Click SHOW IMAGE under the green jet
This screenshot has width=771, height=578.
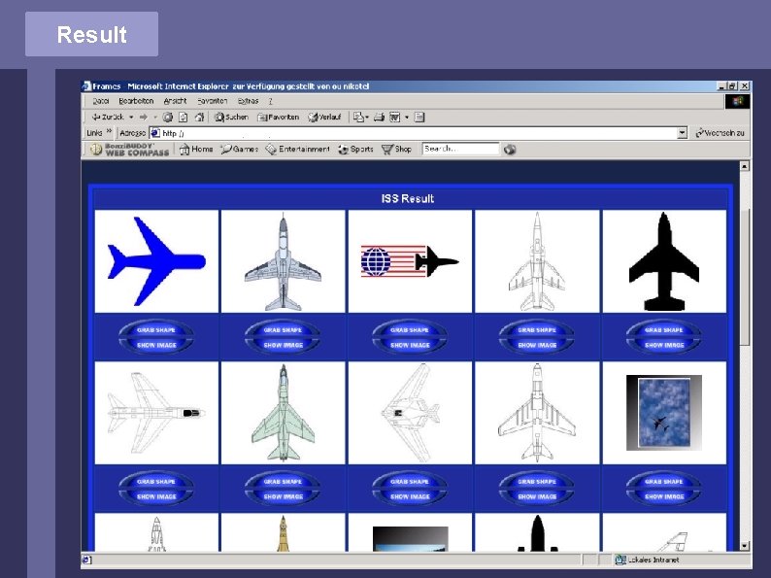[284, 496]
